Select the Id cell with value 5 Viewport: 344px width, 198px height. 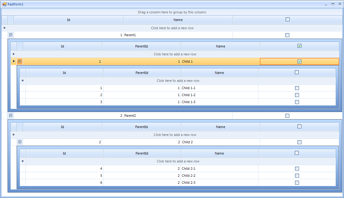[64, 175]
